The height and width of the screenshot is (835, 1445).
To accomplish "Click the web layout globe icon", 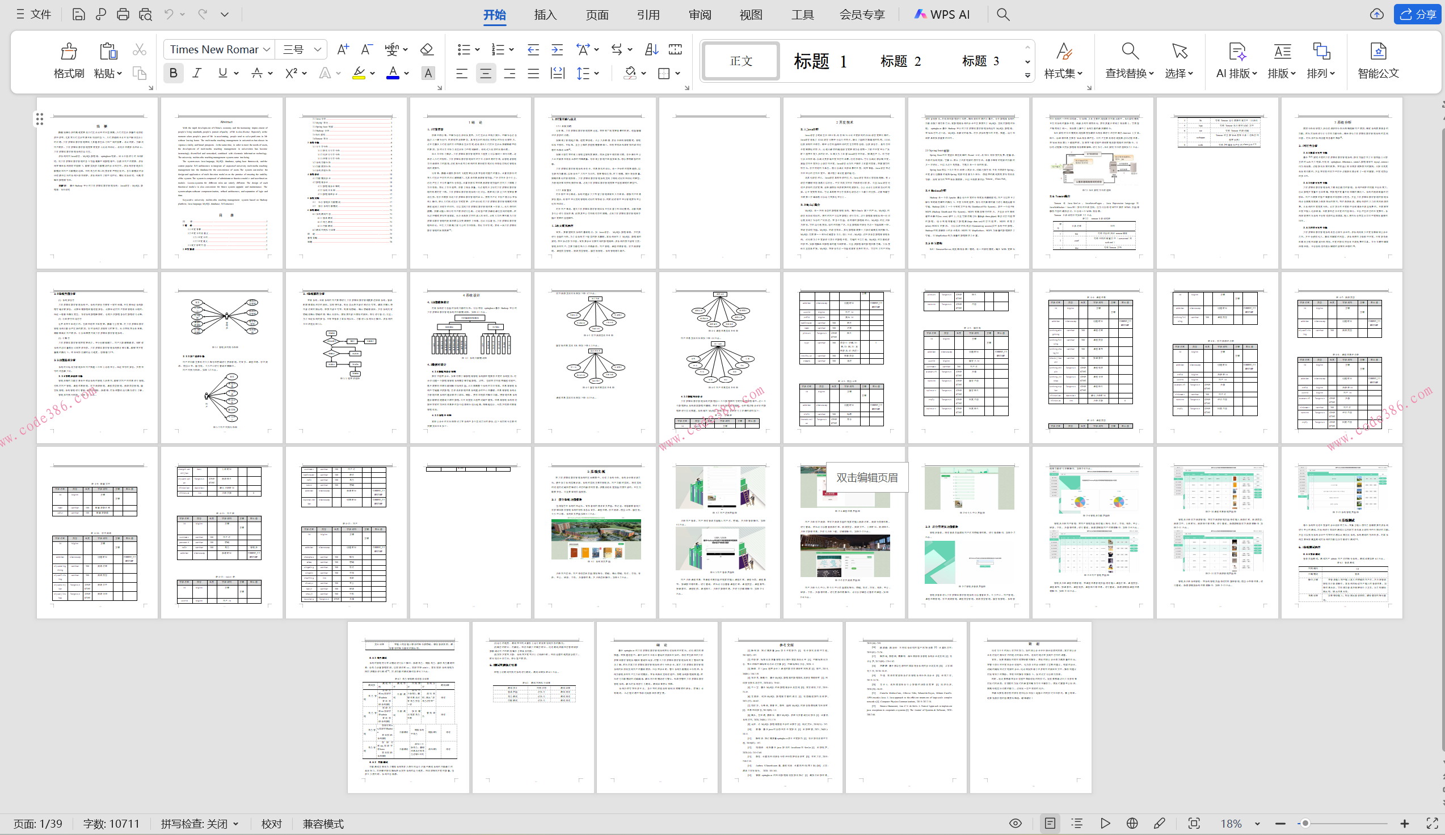I will [1131, 824].
